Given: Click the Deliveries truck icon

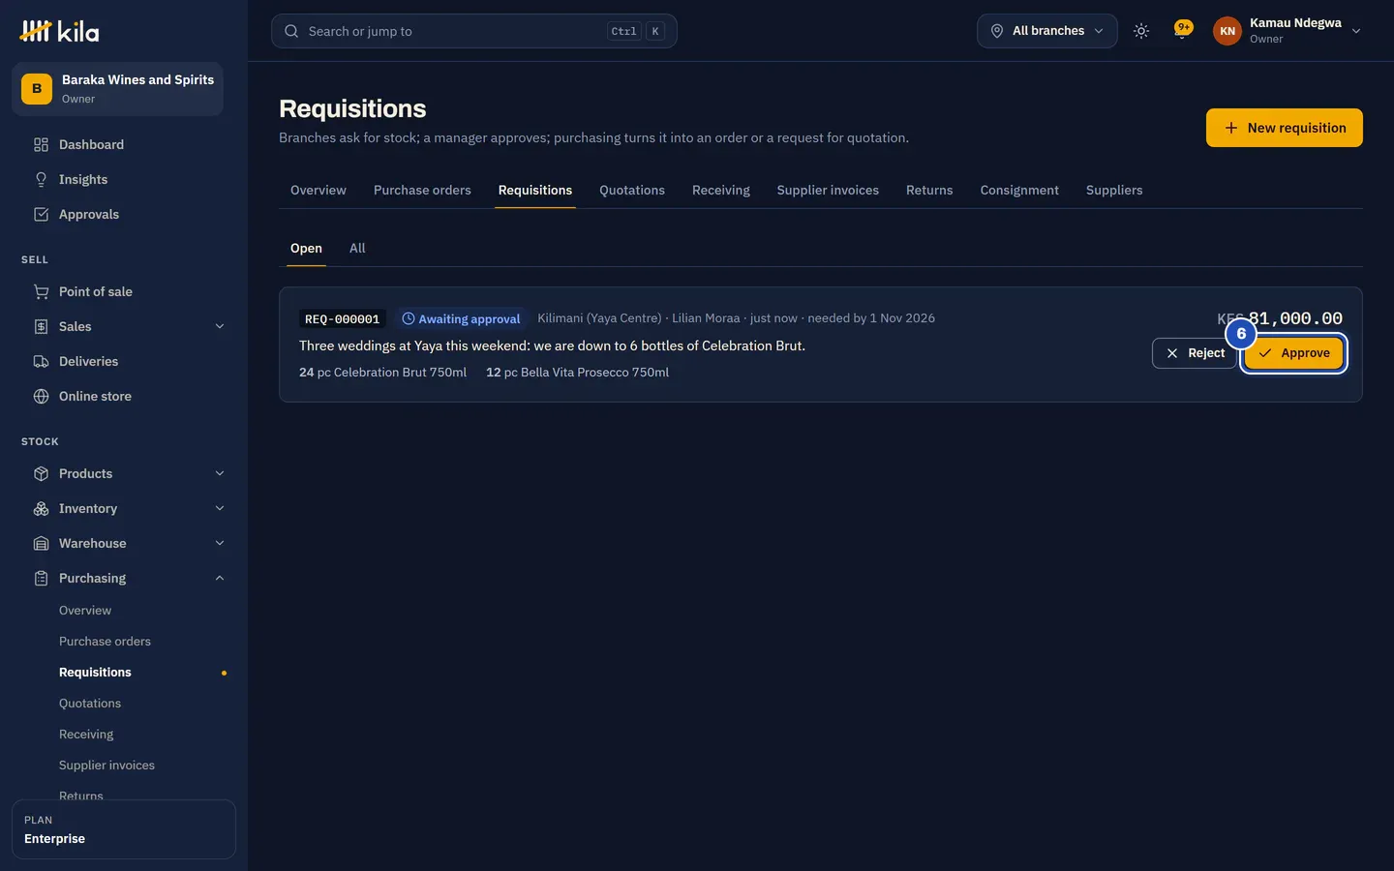Looking at the screenshot, I should pos(41,361).
